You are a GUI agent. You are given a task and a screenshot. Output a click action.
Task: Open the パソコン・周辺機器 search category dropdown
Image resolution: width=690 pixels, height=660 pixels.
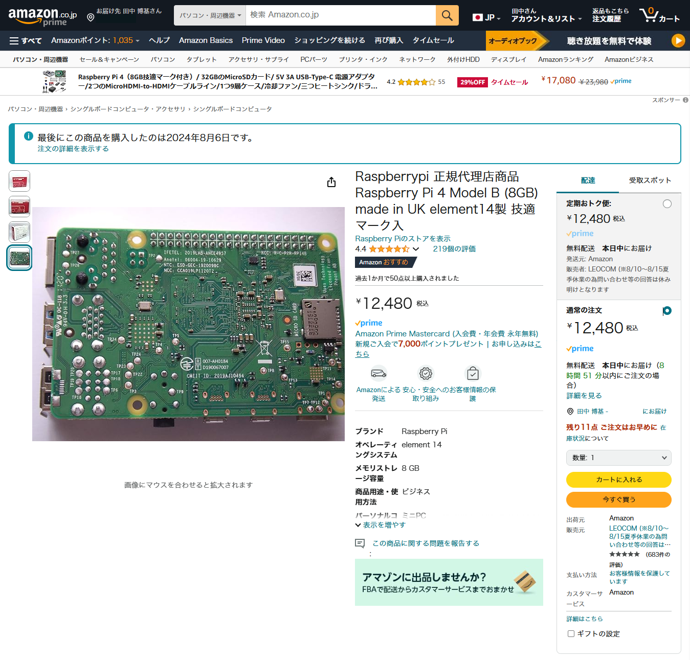(210, 15)
